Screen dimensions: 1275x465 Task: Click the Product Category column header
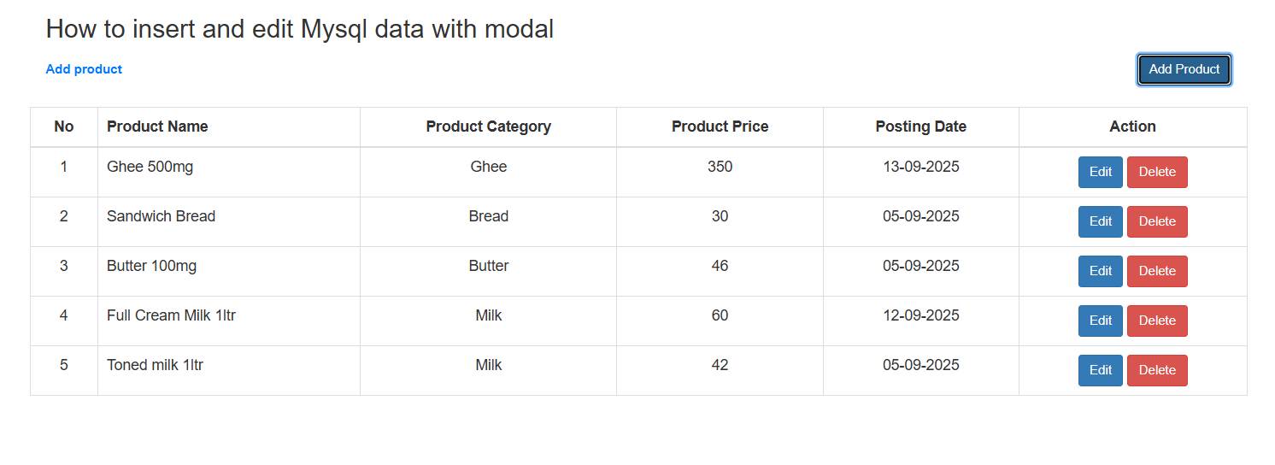[488, 127]
